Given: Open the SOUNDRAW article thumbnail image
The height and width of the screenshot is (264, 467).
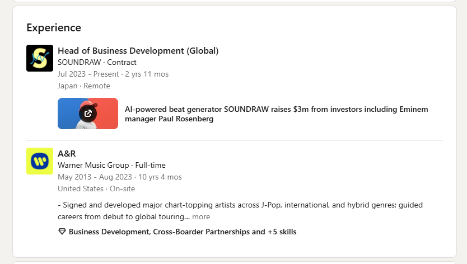Looking at the screenshot, I should click(x=88, y=114).
